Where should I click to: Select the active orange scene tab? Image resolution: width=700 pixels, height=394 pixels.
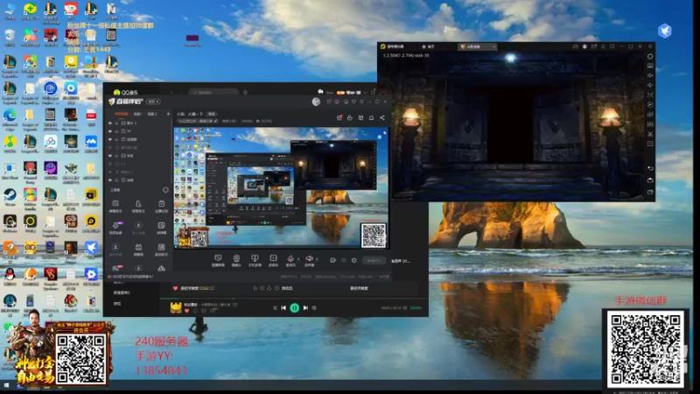tap(122, 114)
